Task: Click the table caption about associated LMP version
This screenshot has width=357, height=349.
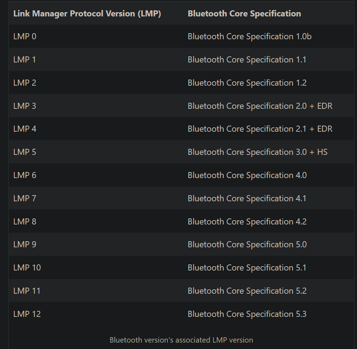Action: click(181, 340)
